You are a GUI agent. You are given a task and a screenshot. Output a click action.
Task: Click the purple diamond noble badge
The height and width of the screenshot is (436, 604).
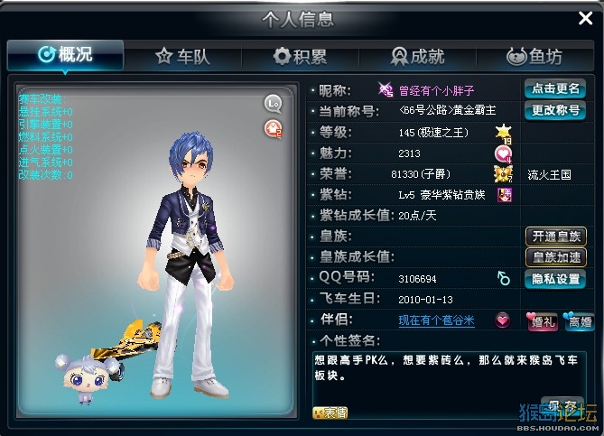[x=504, y=195]
